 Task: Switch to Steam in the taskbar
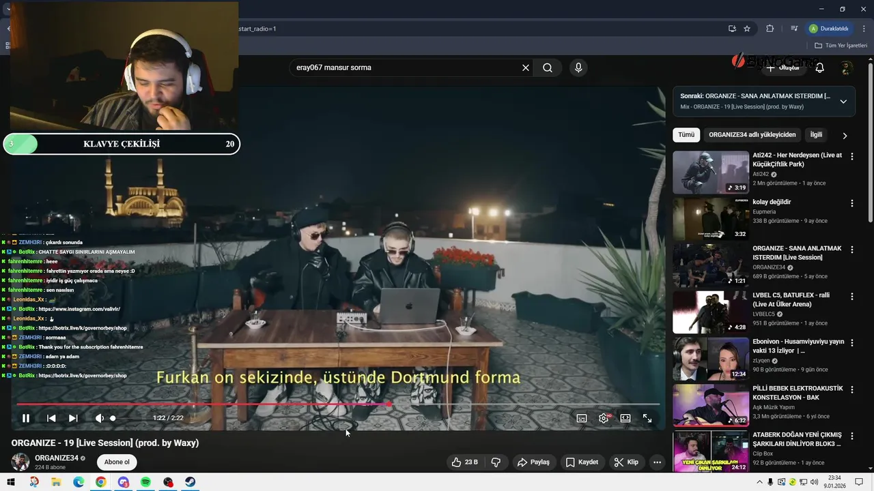click(x=191, y=482)
